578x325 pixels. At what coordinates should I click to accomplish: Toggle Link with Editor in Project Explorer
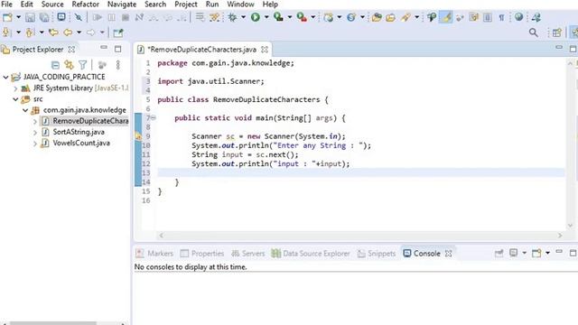[x=69, y=65]
